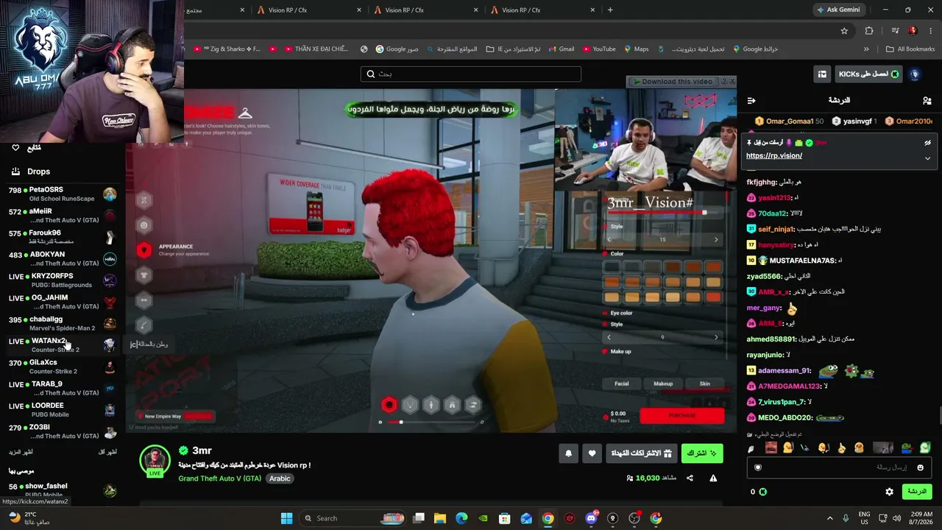This screenshot has width=942, height=530.
Task: Open File Explorer from the taskbar
Action: 439,518
